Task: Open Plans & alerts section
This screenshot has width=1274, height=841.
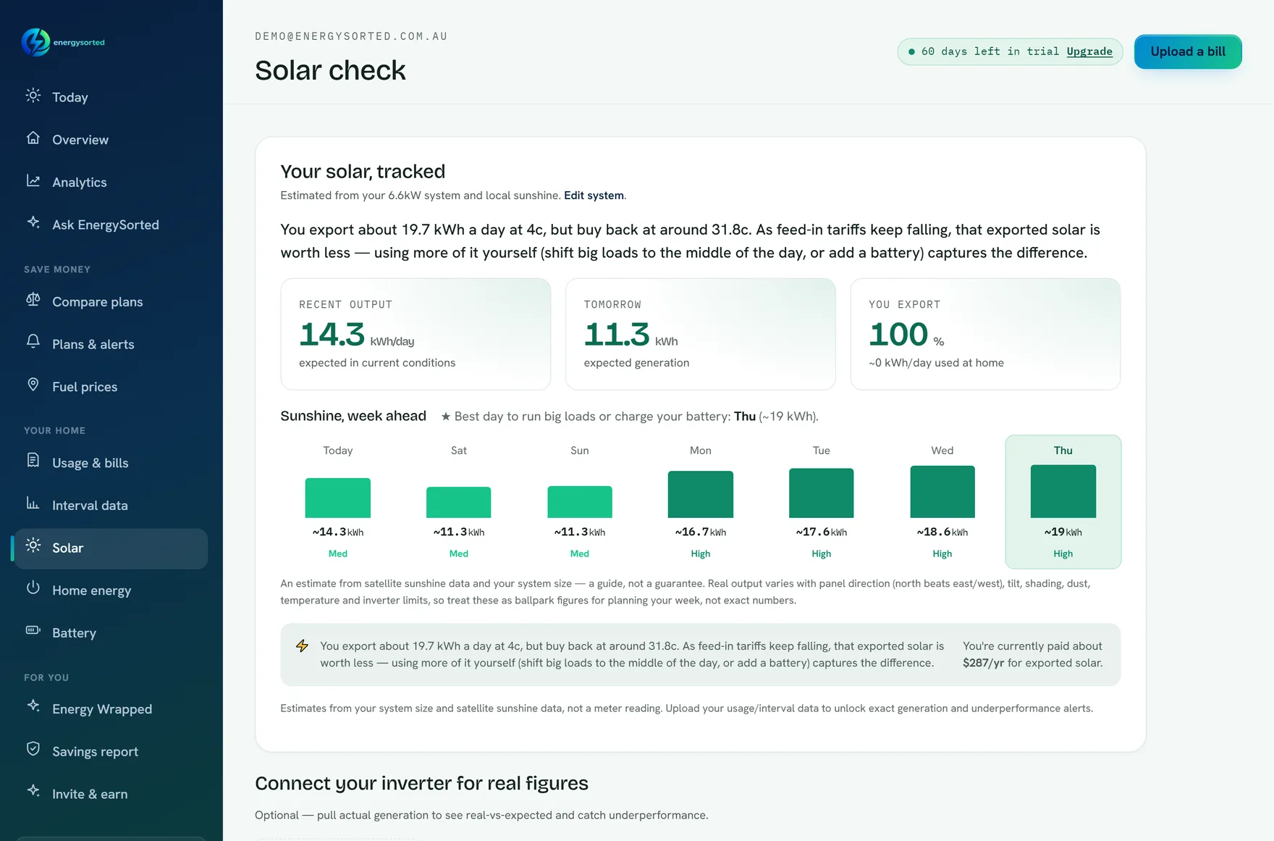Action: (x=110, y=344)
